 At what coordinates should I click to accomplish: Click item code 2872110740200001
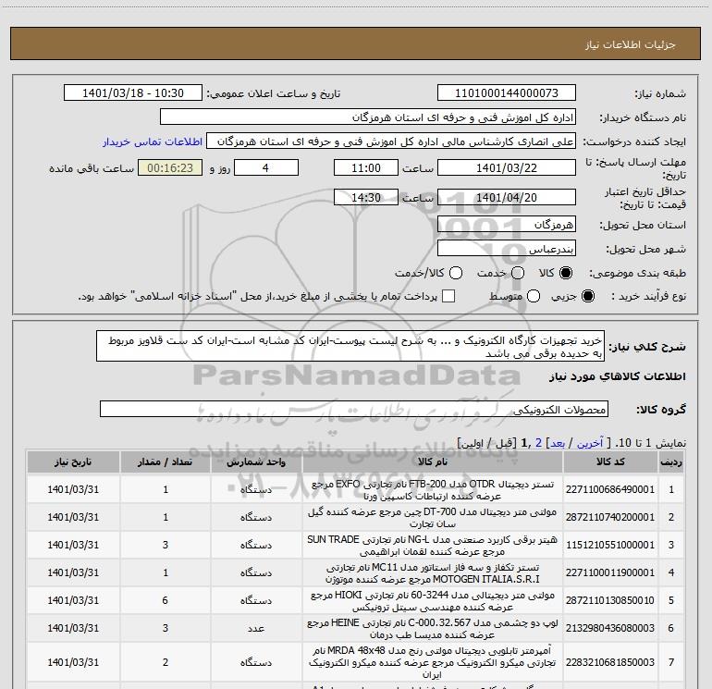[610, 517]
